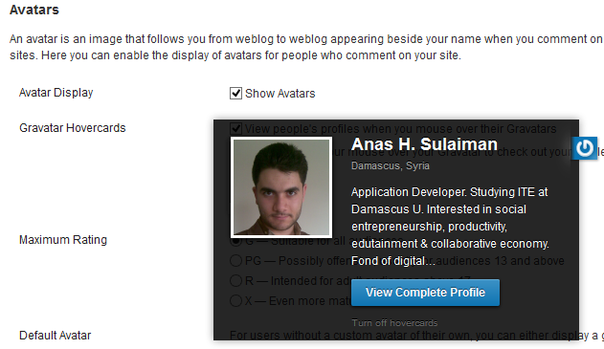Choose the R rating radio button

coord(235,280)
